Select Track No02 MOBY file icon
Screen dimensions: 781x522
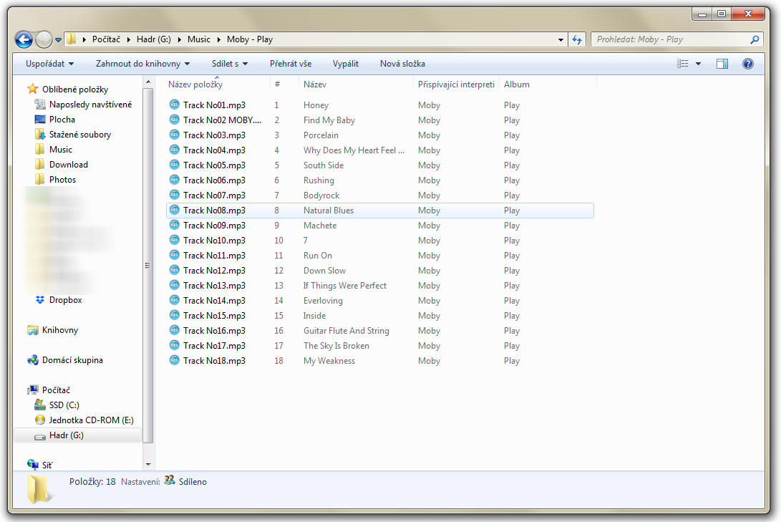pos(175,119)
